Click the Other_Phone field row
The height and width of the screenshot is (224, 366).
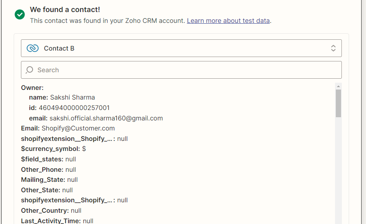[x=48, y=169]
